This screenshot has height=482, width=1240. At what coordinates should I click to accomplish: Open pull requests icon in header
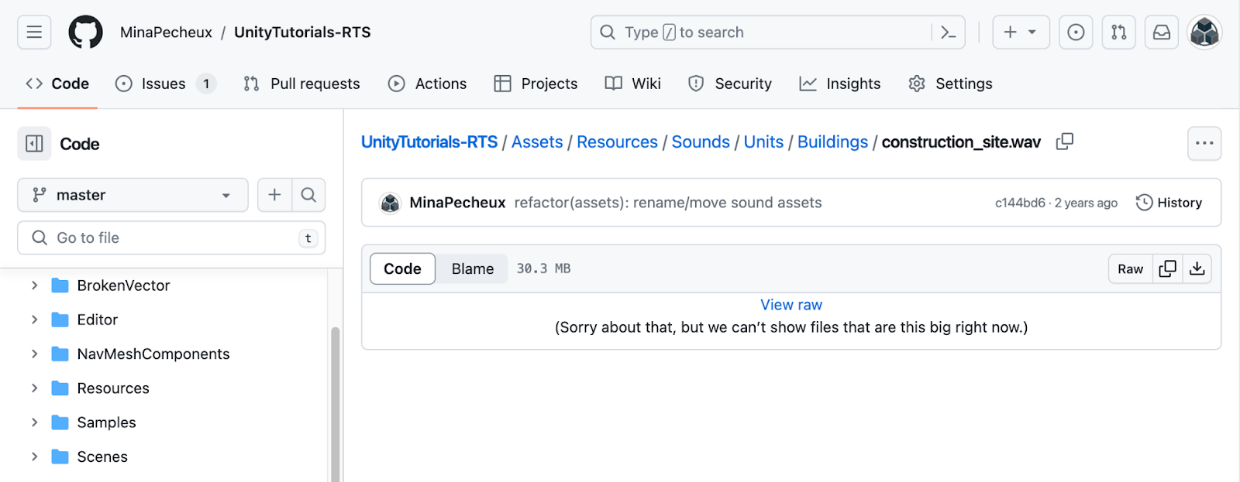click(1119, 32)
